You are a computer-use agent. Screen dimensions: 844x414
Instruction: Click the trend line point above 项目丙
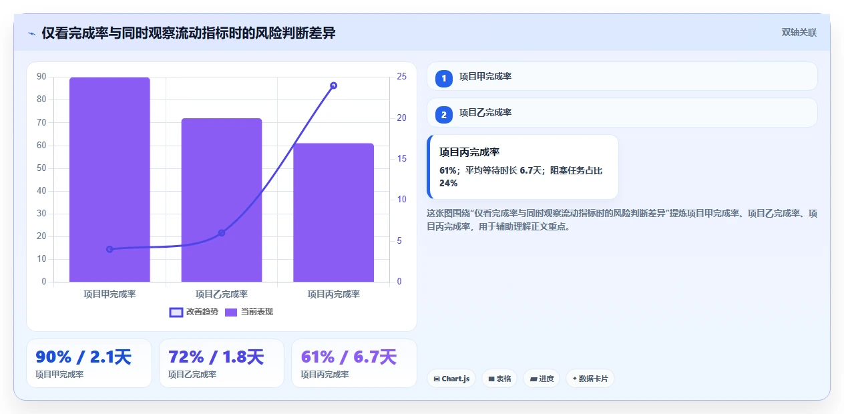click(333, 85)
